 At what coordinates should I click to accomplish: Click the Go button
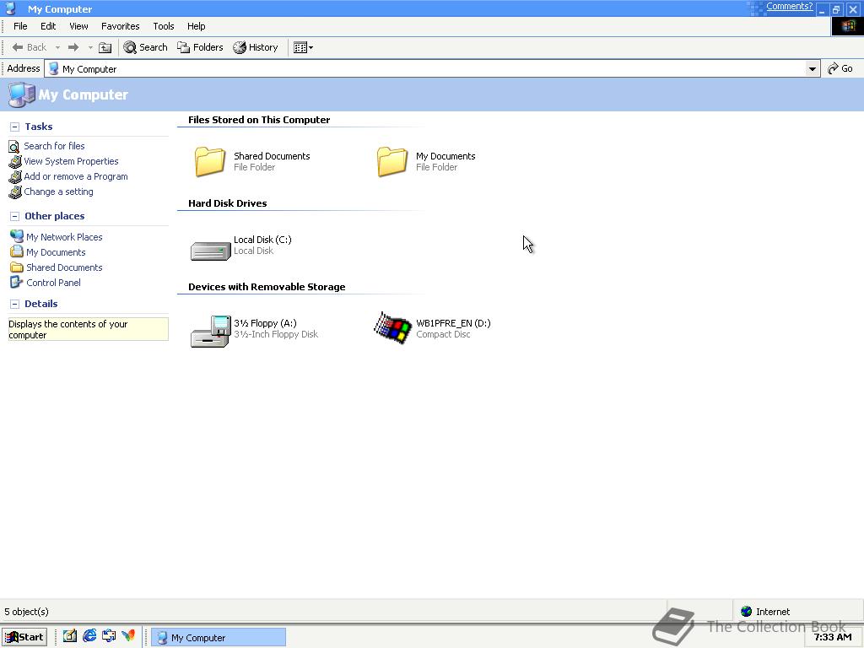coord(840,68)
